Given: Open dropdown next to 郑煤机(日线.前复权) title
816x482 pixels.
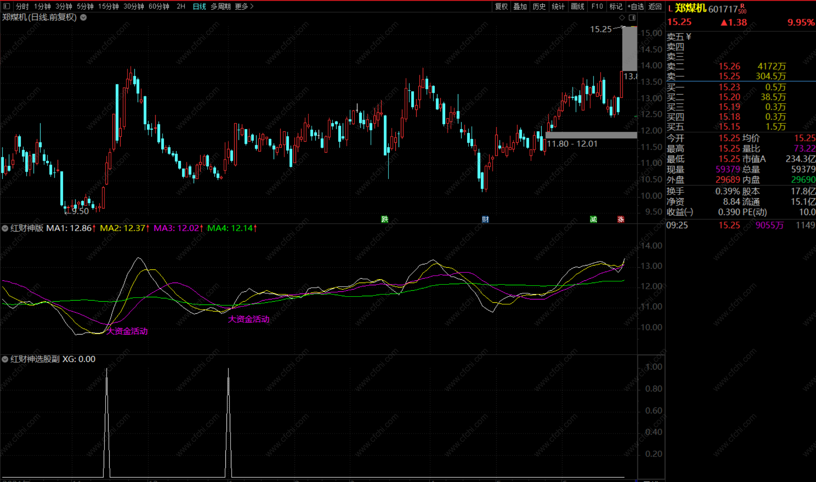Looking at the screenshot, I should click(83, 17).
